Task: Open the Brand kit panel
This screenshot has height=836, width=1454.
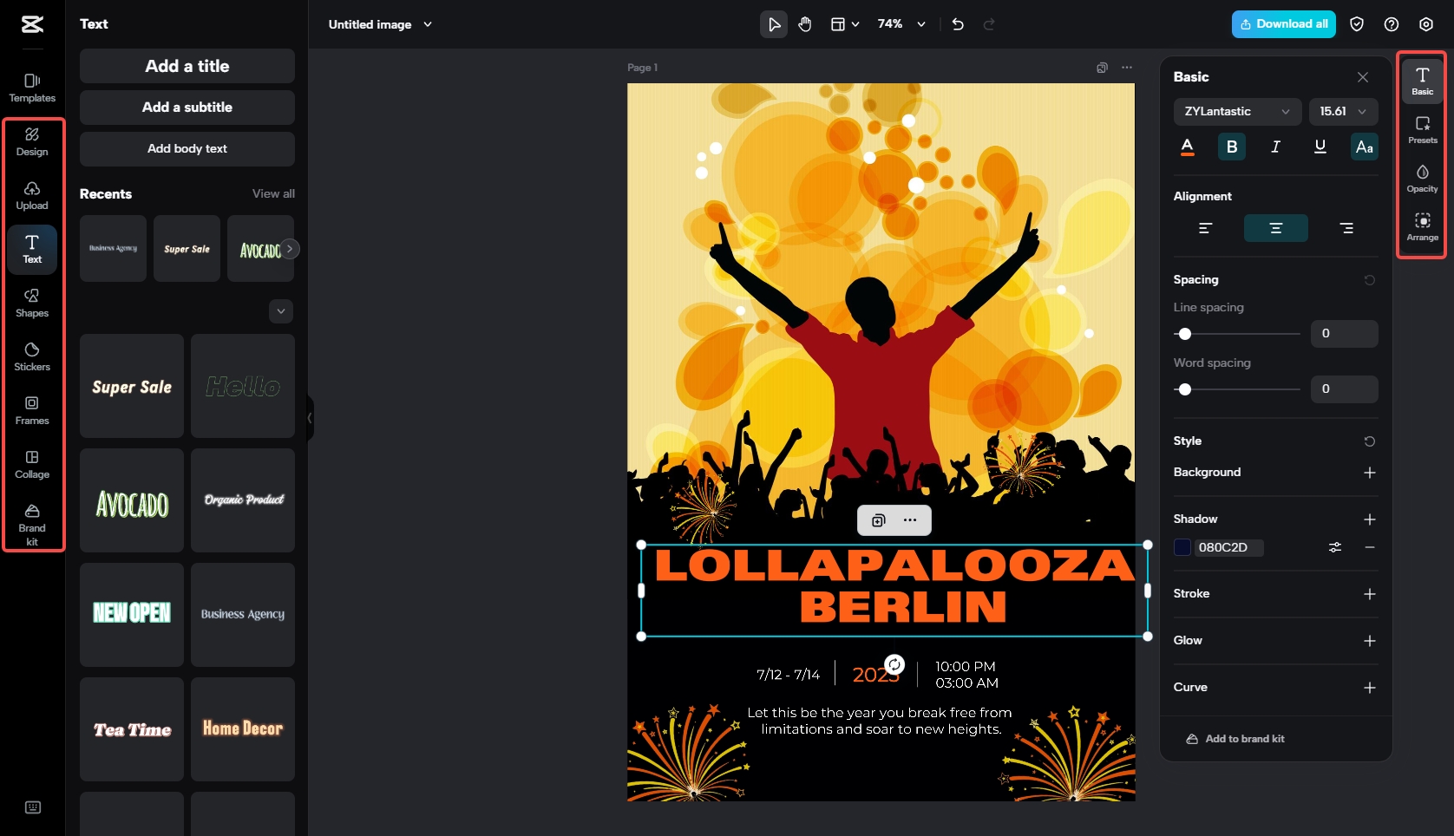Action: pos(32,523)
